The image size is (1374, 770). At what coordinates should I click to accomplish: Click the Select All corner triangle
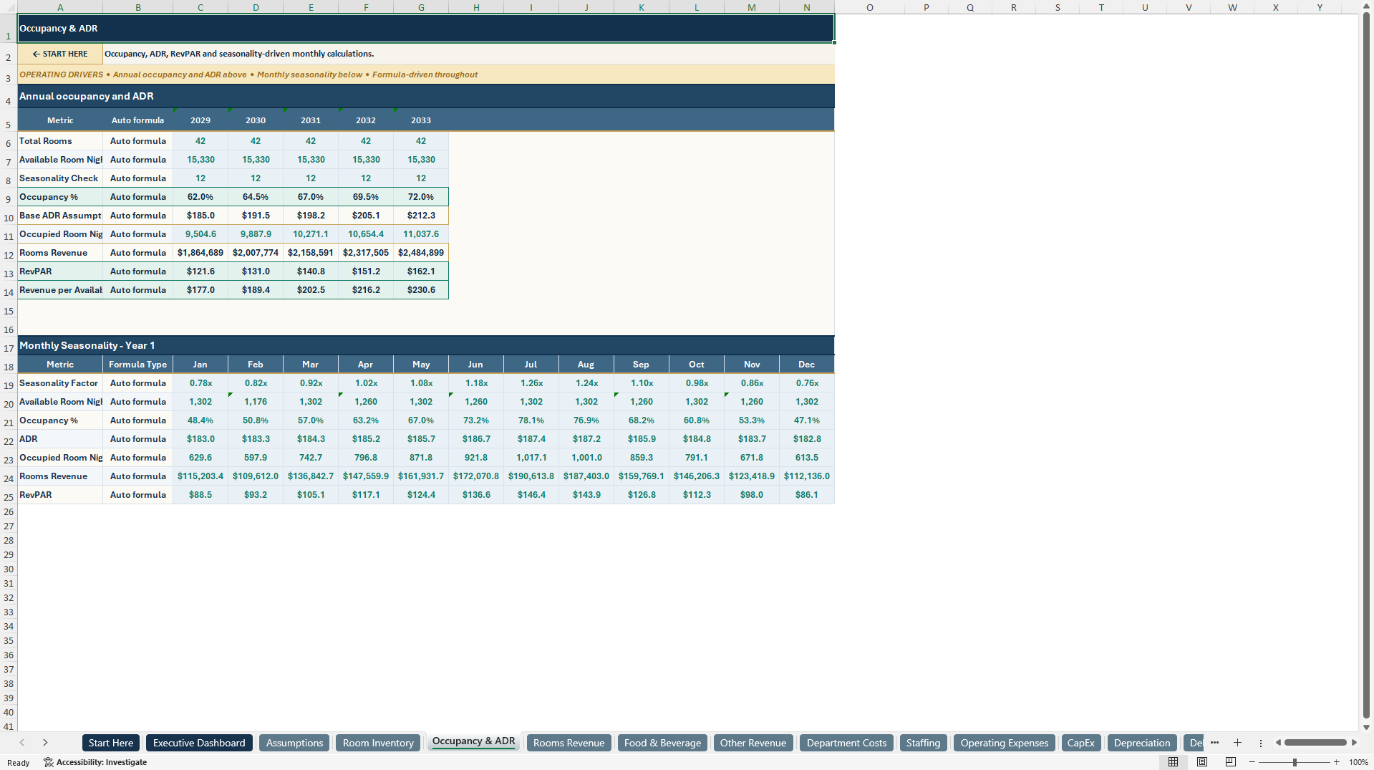point(9,7)
